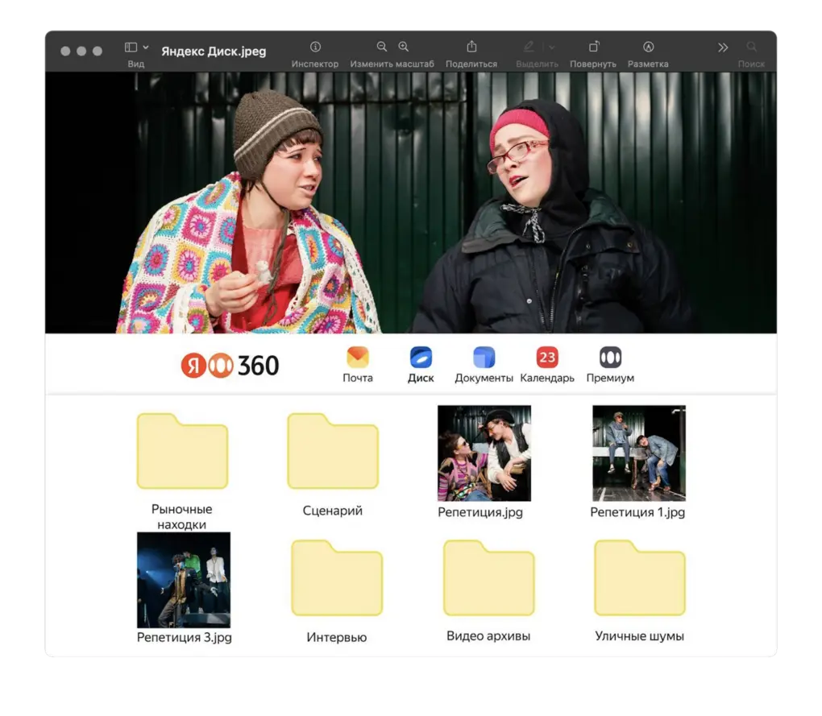
Task: Open the Inspector info icon
Action: [315, 48]
